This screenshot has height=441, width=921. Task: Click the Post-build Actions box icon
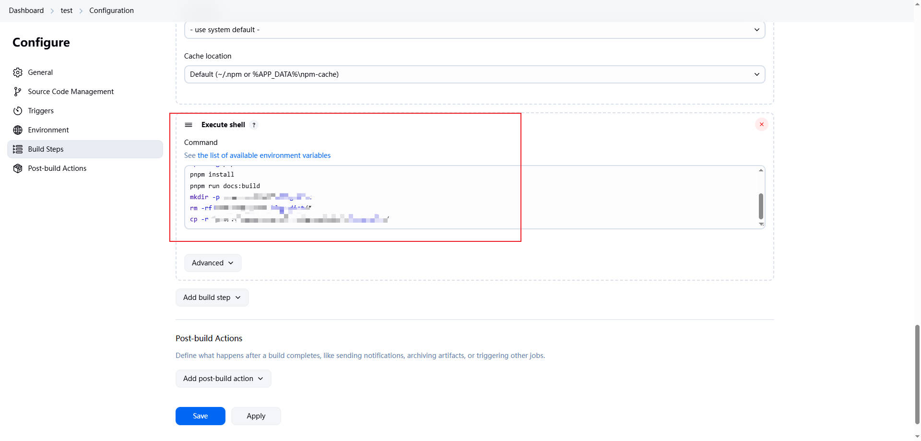(x=18, y=168)
